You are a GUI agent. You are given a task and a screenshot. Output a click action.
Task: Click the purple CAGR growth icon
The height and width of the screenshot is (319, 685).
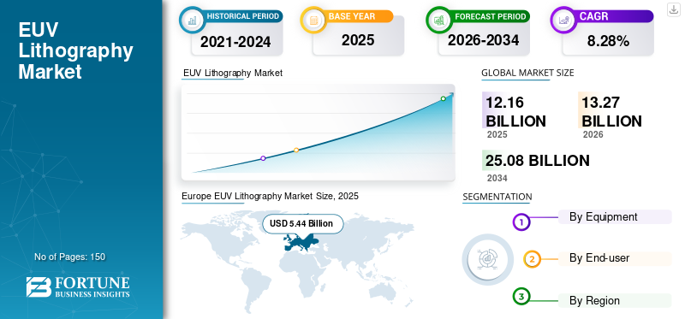[x=563, y=20]
